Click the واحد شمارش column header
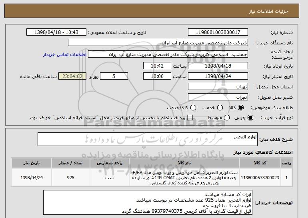 tap(110, 163)
